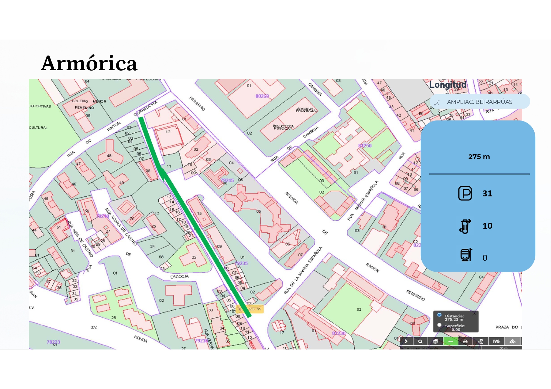Select the parcel locator P tool
This screenshot has width=551, height=389.
[x=481, y=341]
